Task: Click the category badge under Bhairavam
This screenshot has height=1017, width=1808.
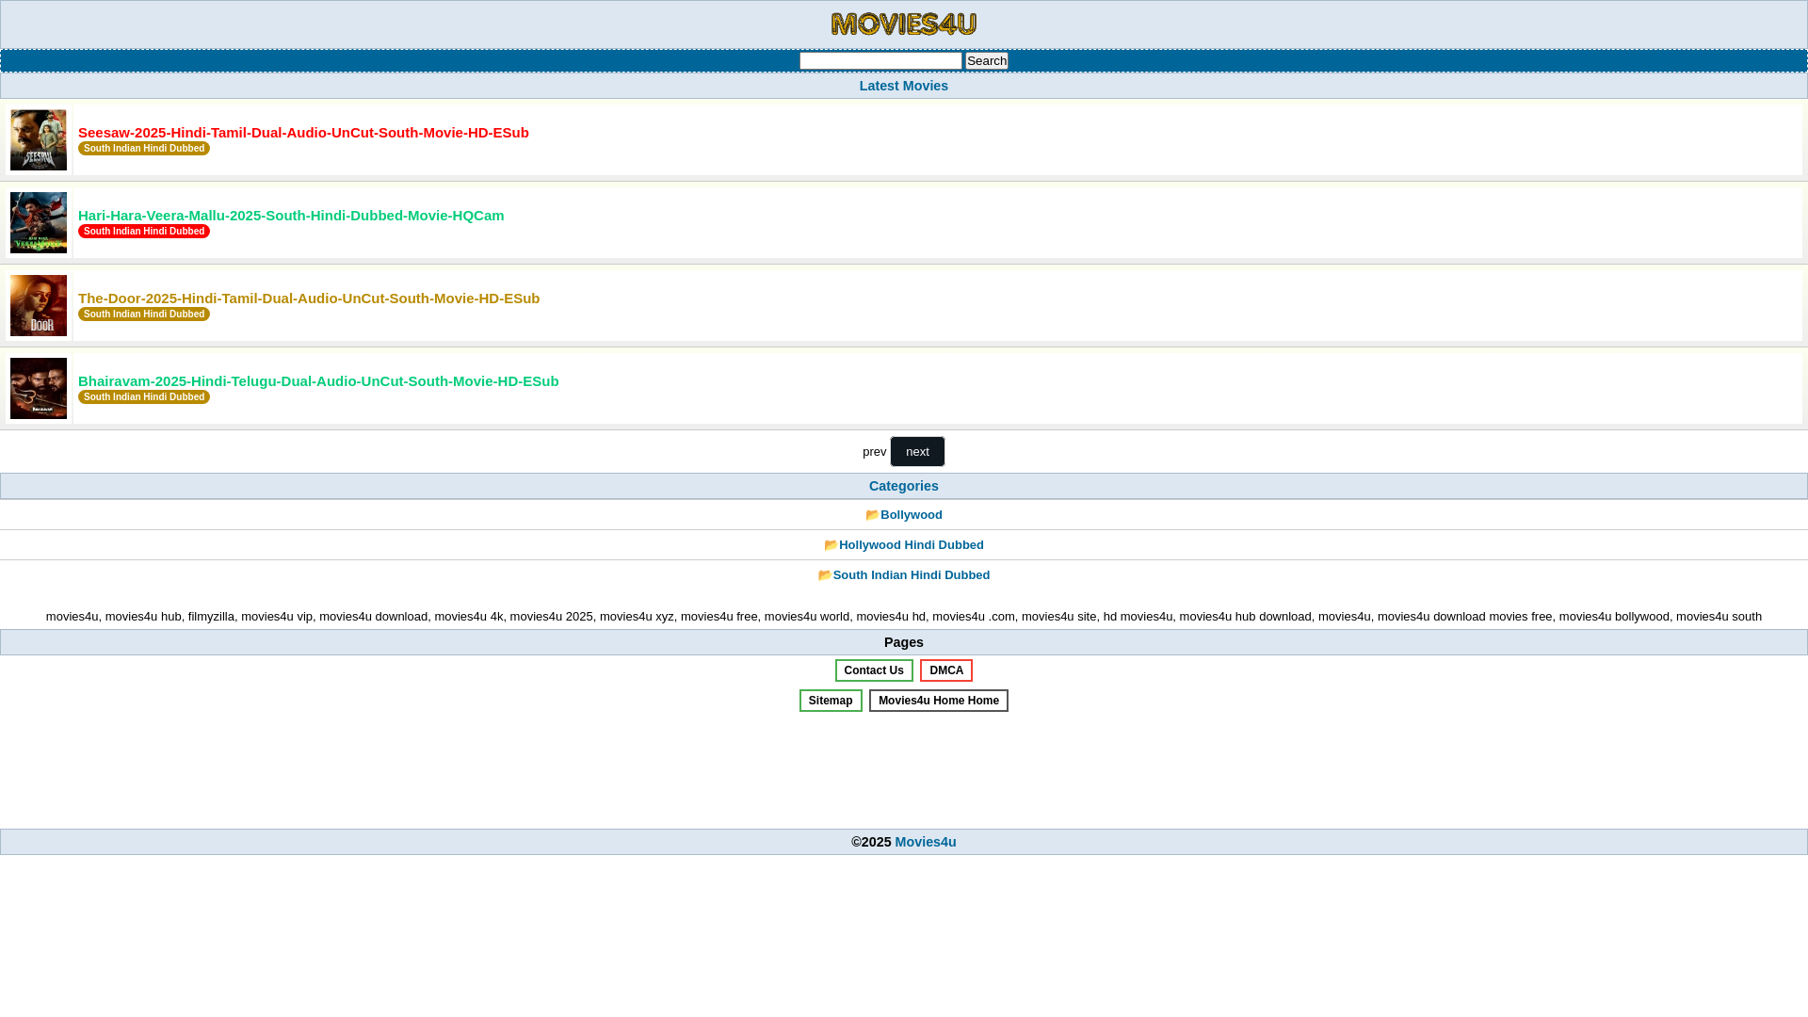Action: click(144, 397)
